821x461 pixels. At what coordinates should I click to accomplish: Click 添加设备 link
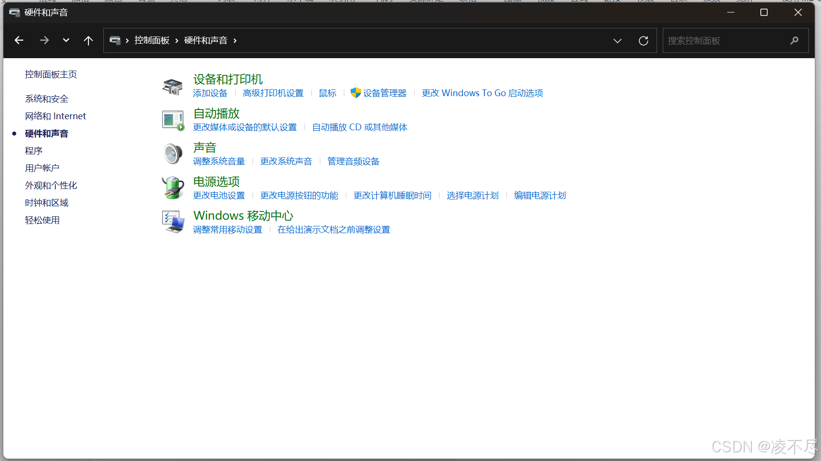tap(210, 93)
